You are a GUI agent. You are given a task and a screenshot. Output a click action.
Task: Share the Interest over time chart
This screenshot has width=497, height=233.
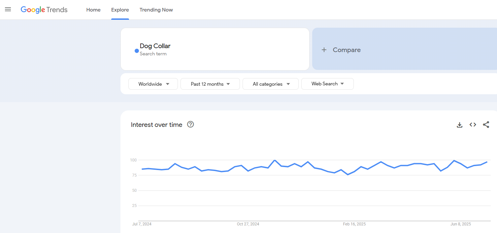coord(486,125)
